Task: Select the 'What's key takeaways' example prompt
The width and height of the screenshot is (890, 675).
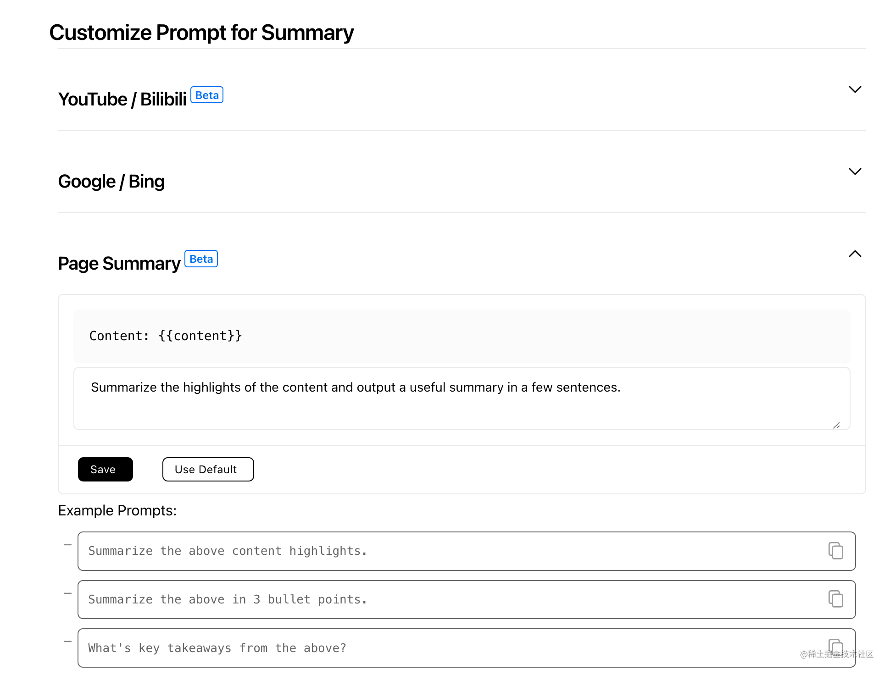Action: coord(467,647)
